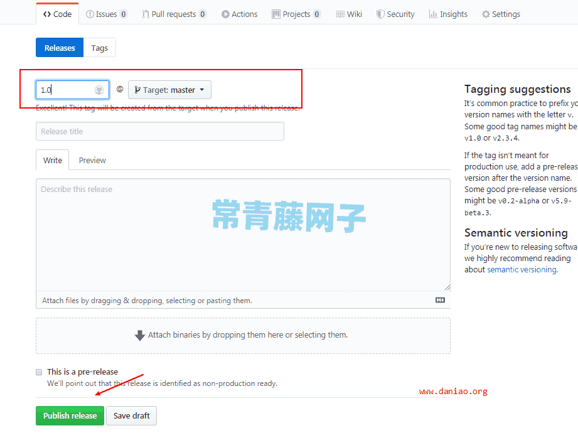
Task: Go to the Security tab
Action: (x=395, y=14)
